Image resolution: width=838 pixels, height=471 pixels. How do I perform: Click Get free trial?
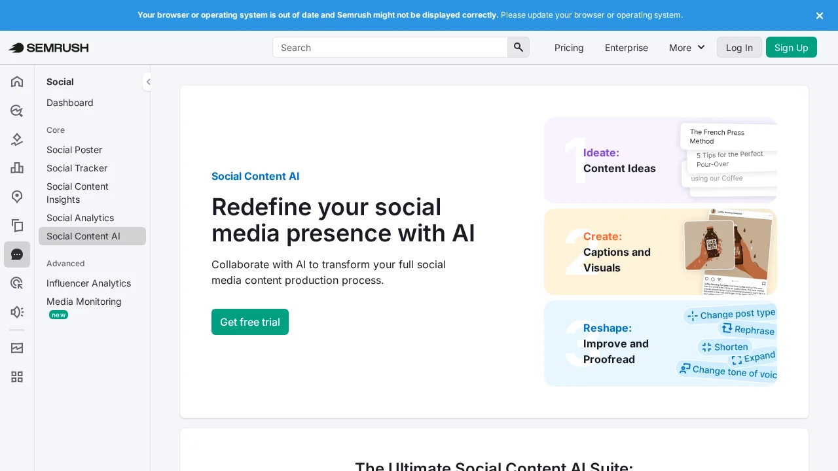point(249,322)
